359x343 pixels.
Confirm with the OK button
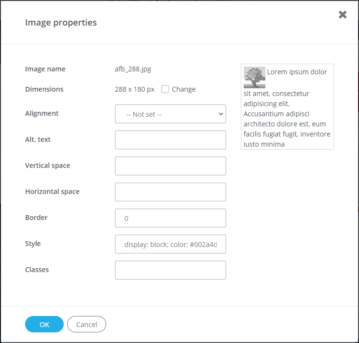pyautogui.click(x=44, y=325)
